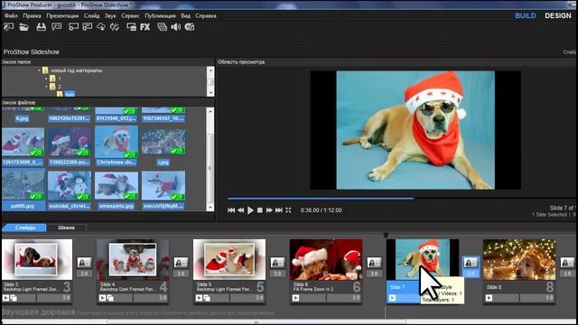
Task: Open the Слайд menu
Action: pos(91,16)
